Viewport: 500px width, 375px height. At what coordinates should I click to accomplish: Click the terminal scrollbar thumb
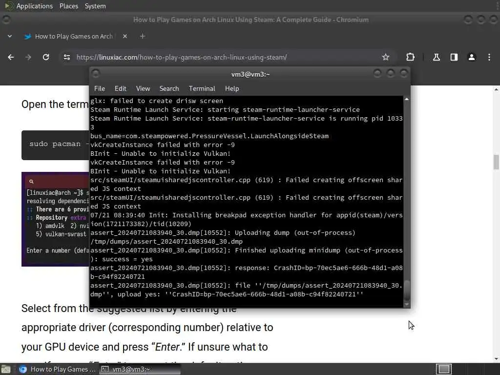pos(407,290)
